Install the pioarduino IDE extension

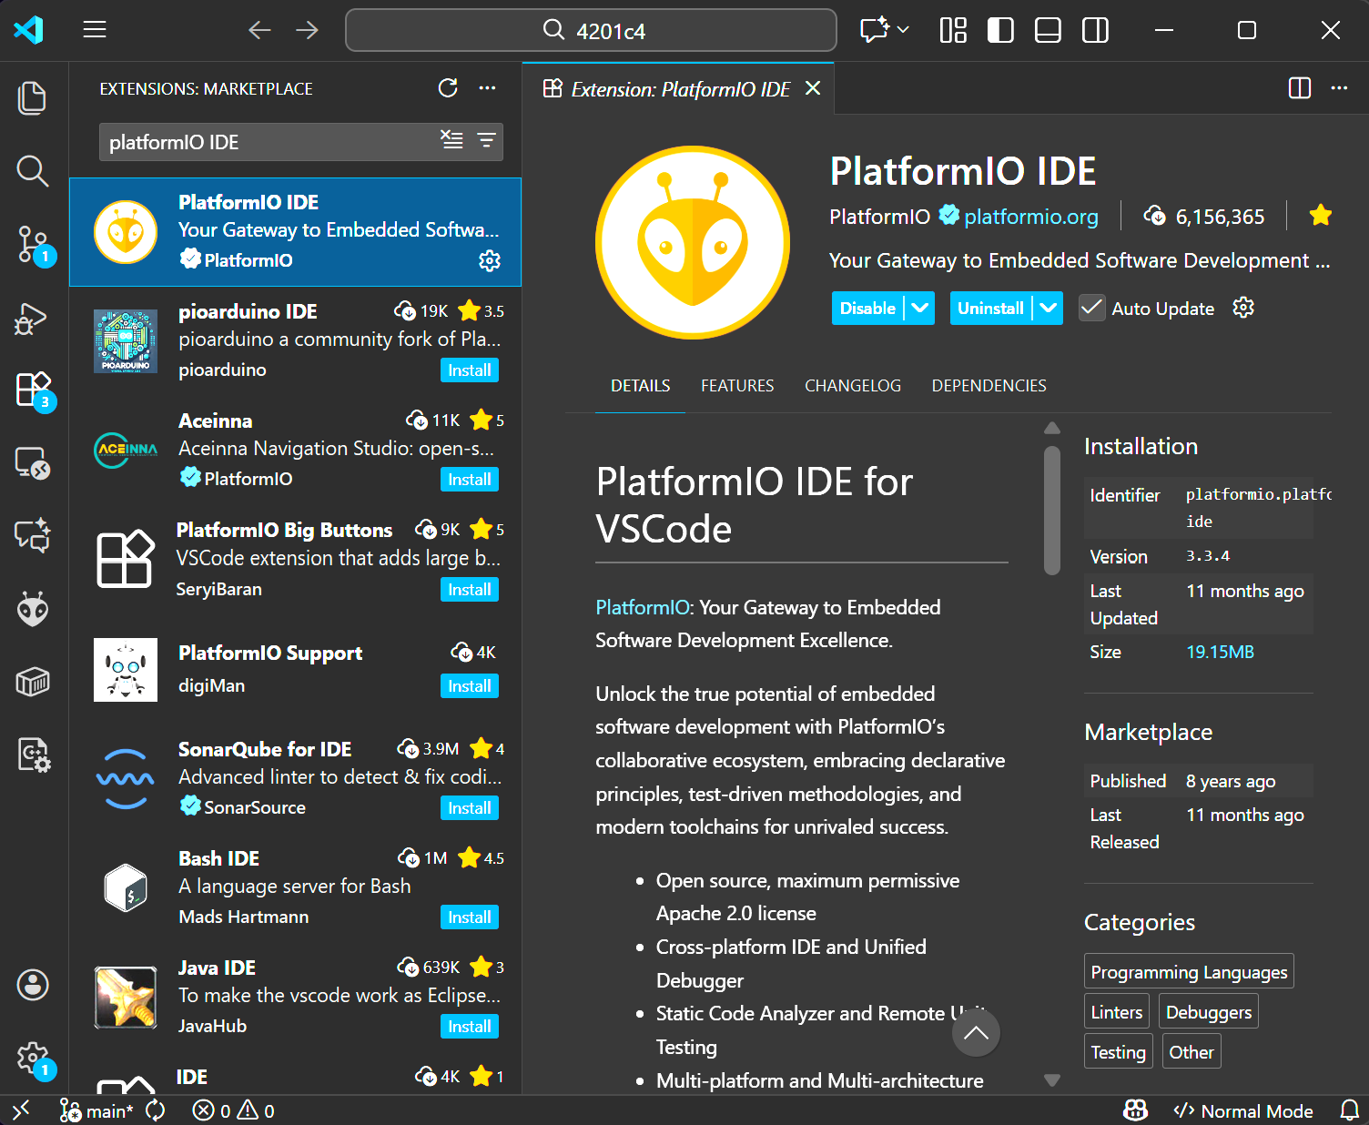tap(470, 370)
